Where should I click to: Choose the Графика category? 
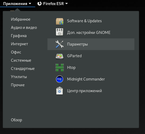pos(19,36)
